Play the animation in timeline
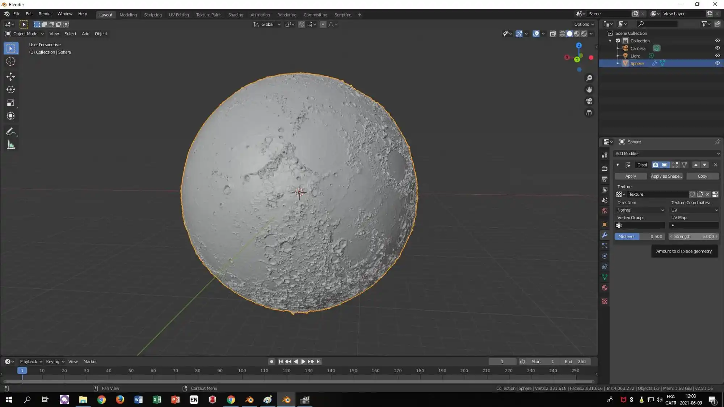The width and height of the screenshot is (724, 407). (303, 361)
